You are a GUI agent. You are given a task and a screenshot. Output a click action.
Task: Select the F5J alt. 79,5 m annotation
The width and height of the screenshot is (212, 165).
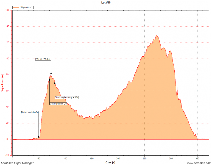[43, 59]
